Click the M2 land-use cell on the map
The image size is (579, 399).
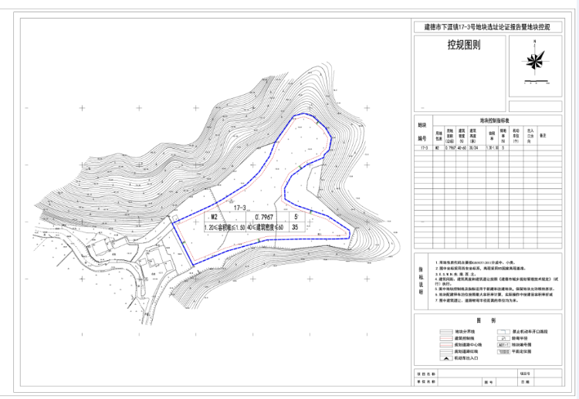click(x=215, y=218)
